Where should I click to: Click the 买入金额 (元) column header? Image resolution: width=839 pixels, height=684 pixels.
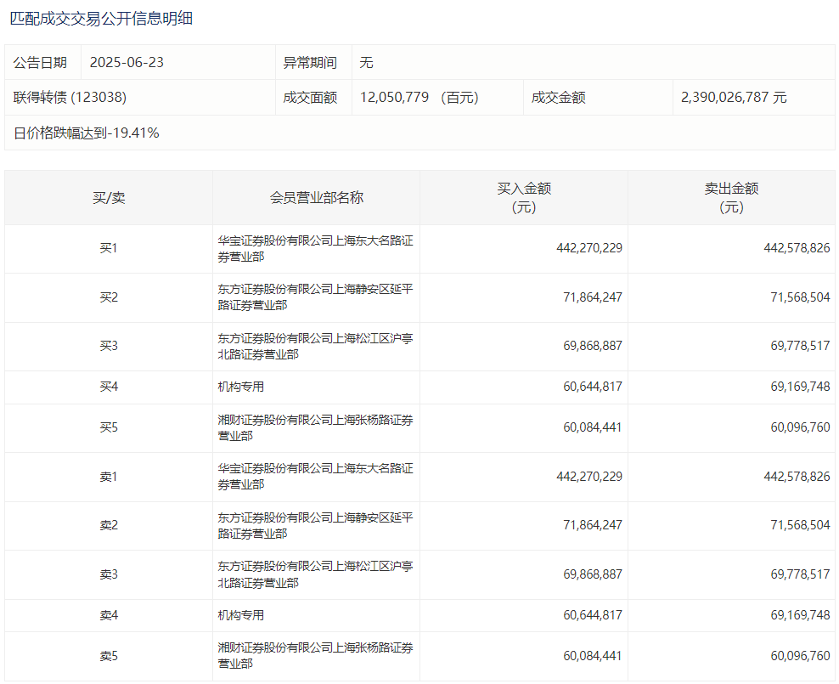click(524, 198)
